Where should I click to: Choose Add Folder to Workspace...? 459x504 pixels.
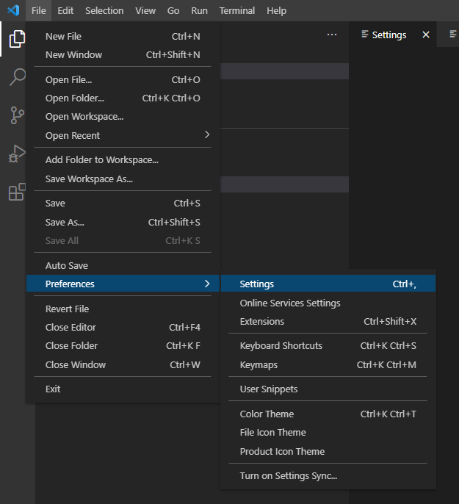coord(123,159)
